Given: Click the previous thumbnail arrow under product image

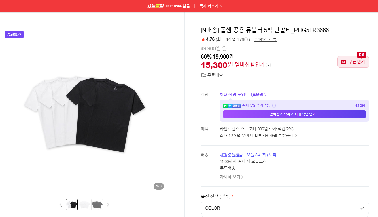Looking at the screenshot, I should coord(61,205).
